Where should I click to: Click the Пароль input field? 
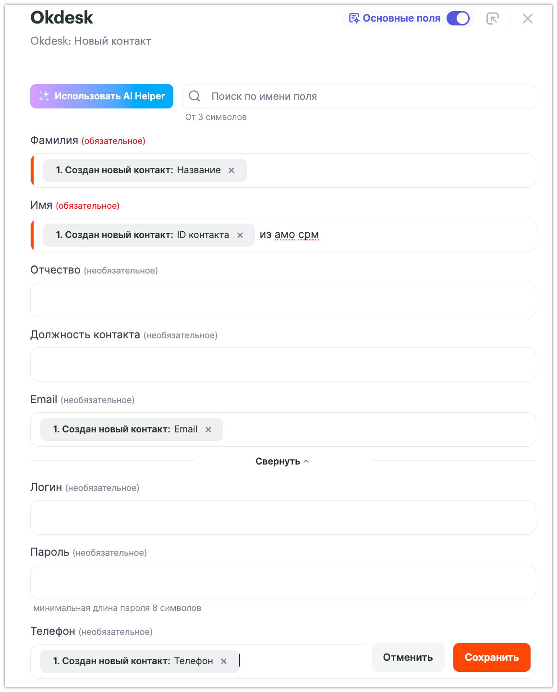coord(283,582)
